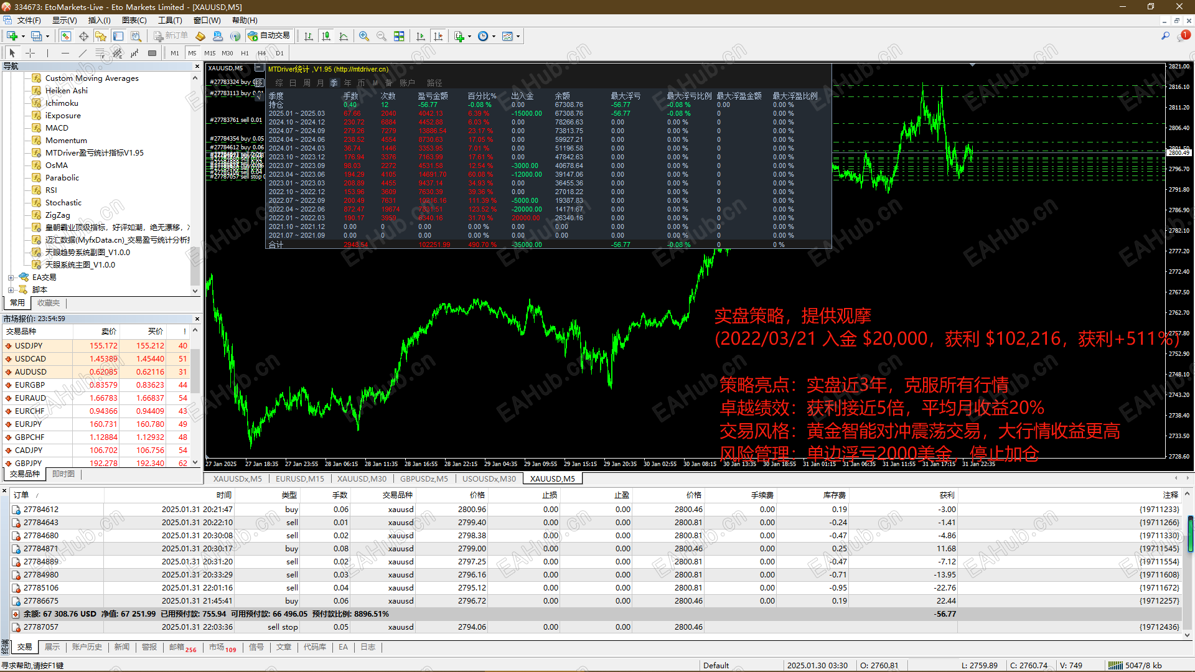
Task: Toggle the 自动交易 auto trading button
Action: tap(269, 36)
